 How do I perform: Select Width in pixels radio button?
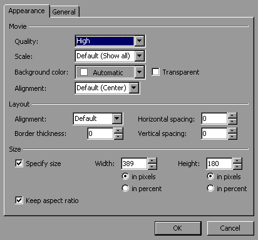(x=125, y=177)
